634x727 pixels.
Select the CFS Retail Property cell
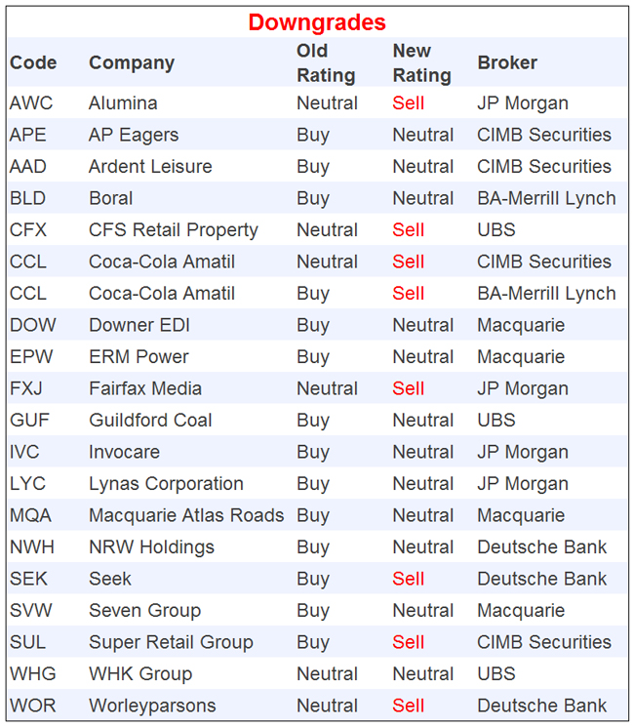[174, 230]
